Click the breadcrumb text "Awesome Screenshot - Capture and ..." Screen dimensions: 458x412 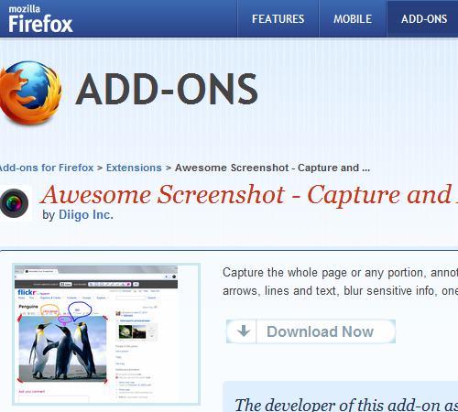272,168
